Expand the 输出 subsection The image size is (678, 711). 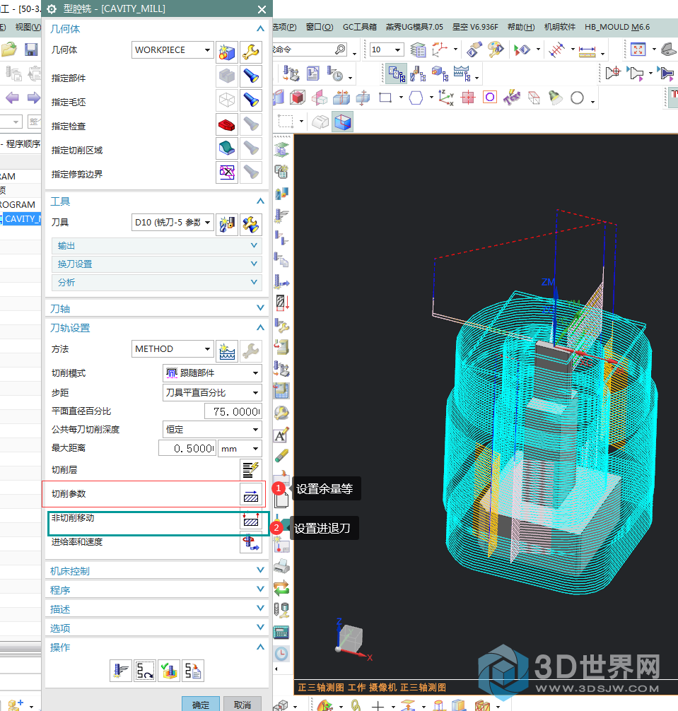tap(156, 246)
